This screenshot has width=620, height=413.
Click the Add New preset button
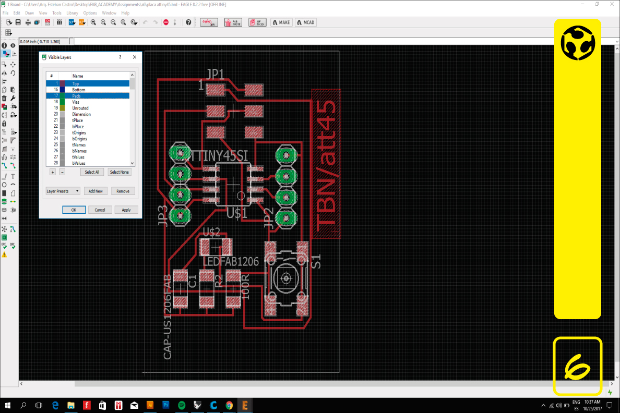coord(96,191)
